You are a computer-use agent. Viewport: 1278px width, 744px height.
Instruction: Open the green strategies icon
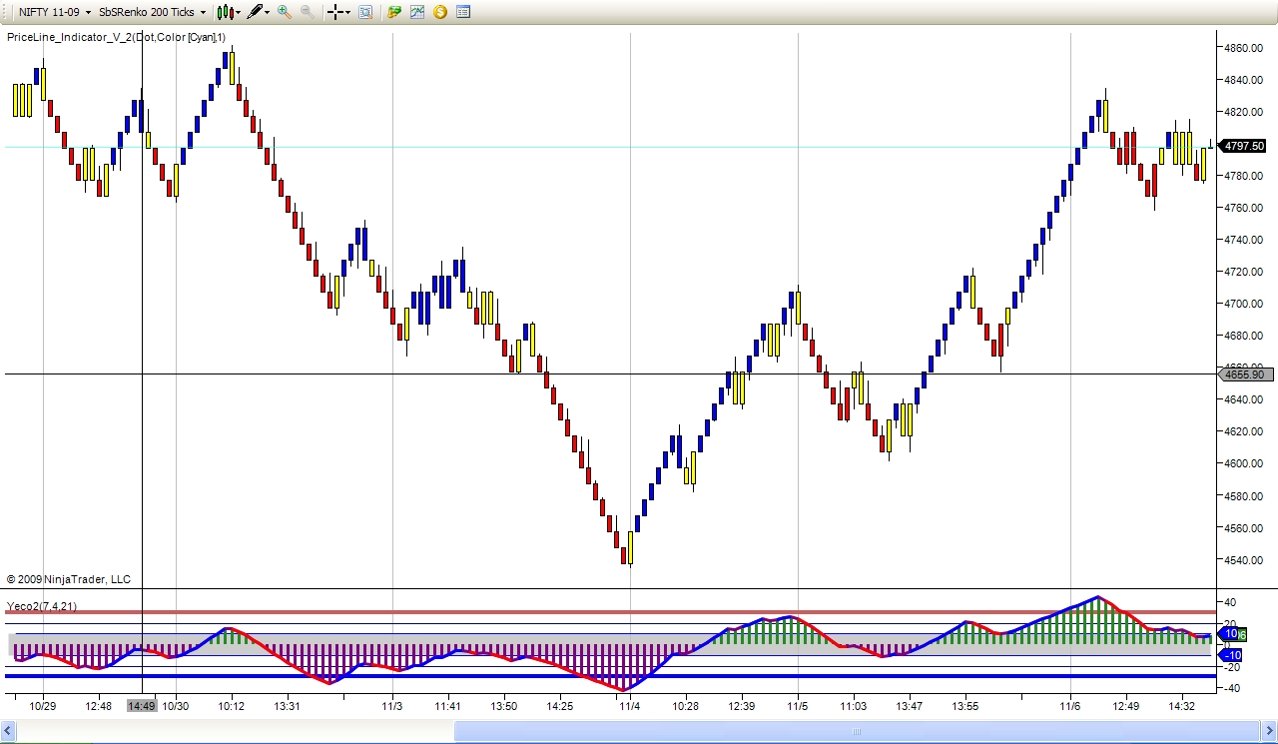pos(394,12)
